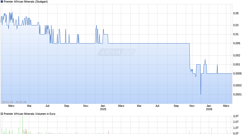This screenshot has width=243, height=136.
Task: Click the gray legend square beside Volumen in Euro
Action: point(2,114)
